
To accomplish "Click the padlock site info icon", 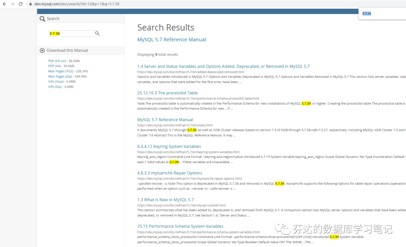I will (x=30, y=4).
